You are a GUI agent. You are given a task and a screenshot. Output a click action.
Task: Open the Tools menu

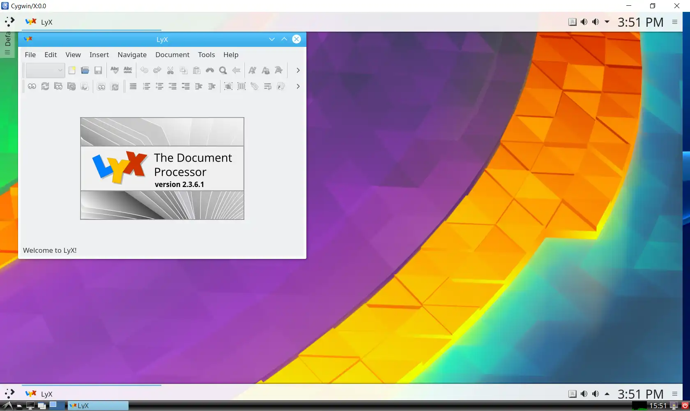click(x=207, y=55)
